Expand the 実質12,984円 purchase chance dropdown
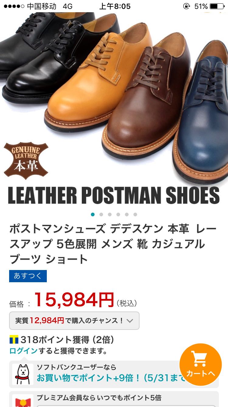The height and width of the screenshot is (407, 228). [x=74, y=321]
